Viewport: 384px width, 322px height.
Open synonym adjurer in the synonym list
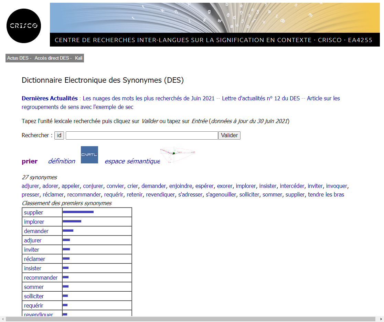[x=30, y=186]
